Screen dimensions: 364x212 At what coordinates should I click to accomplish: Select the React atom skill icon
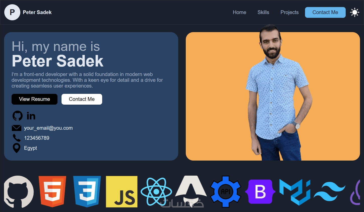click(156, 192)
